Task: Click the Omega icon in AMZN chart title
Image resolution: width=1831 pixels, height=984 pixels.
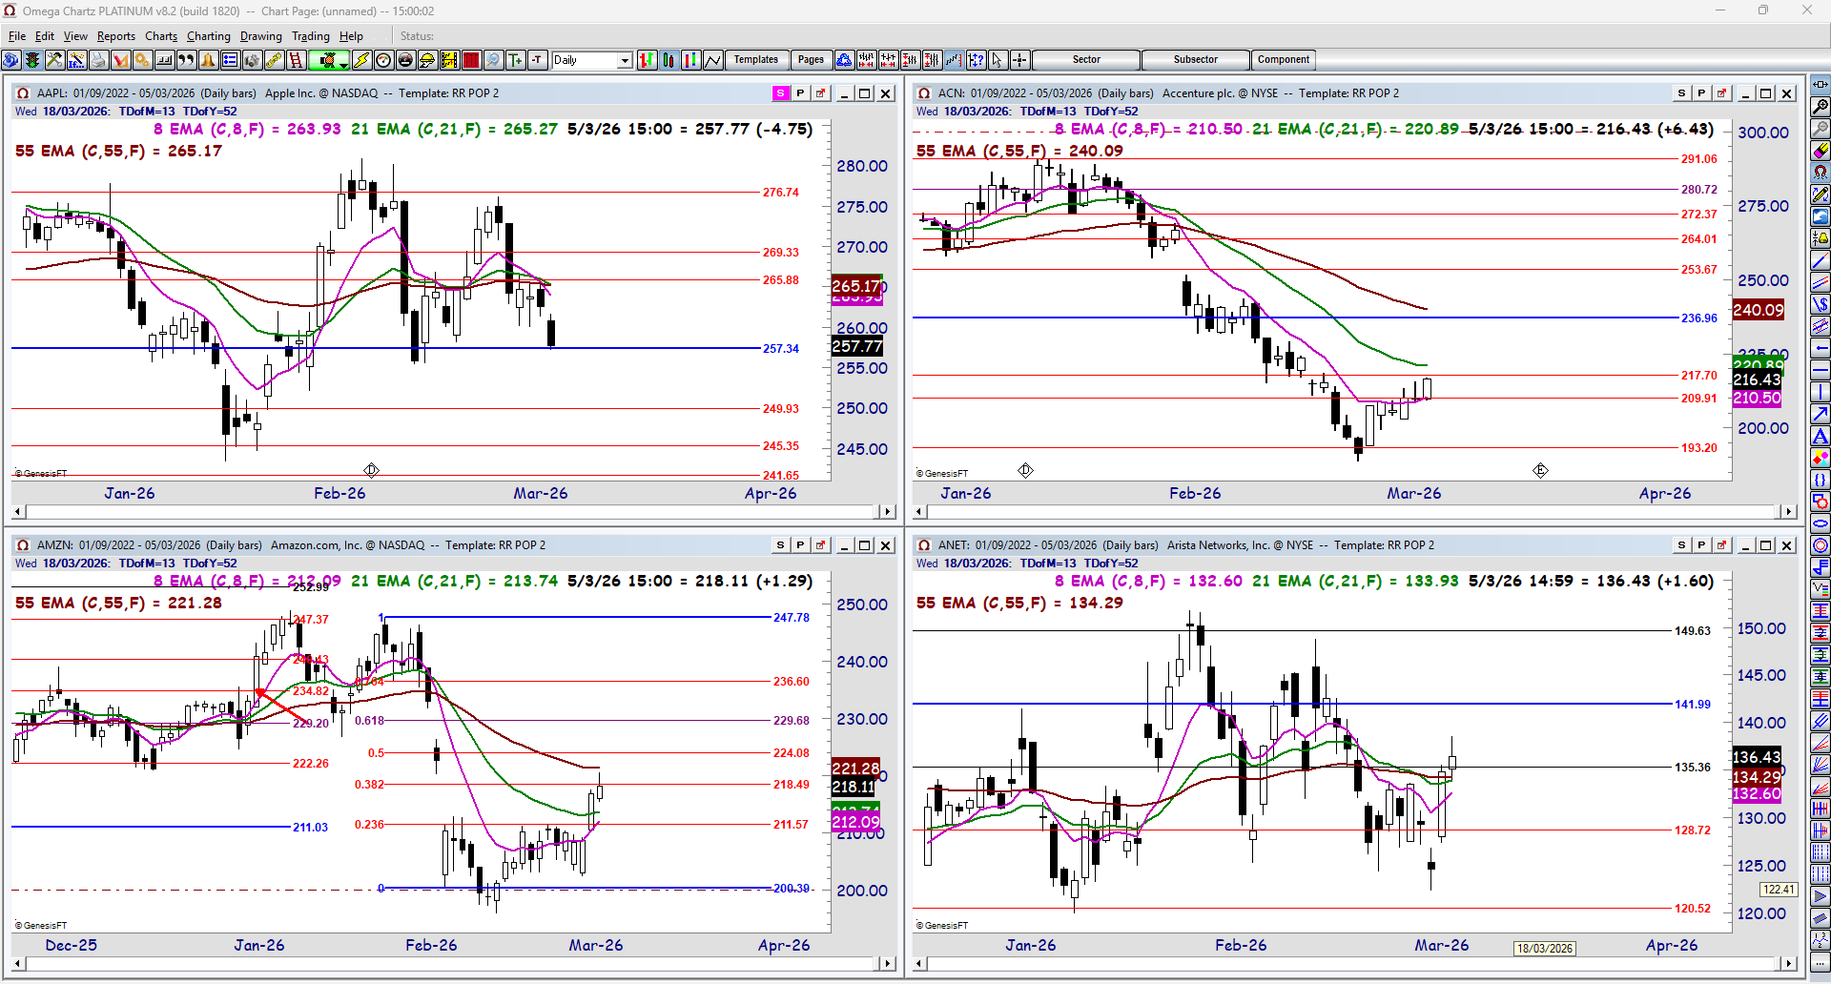Action: point(23,545)
